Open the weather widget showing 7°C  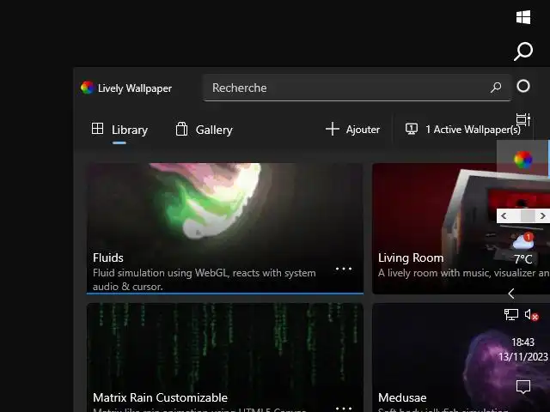coord(523,248)
